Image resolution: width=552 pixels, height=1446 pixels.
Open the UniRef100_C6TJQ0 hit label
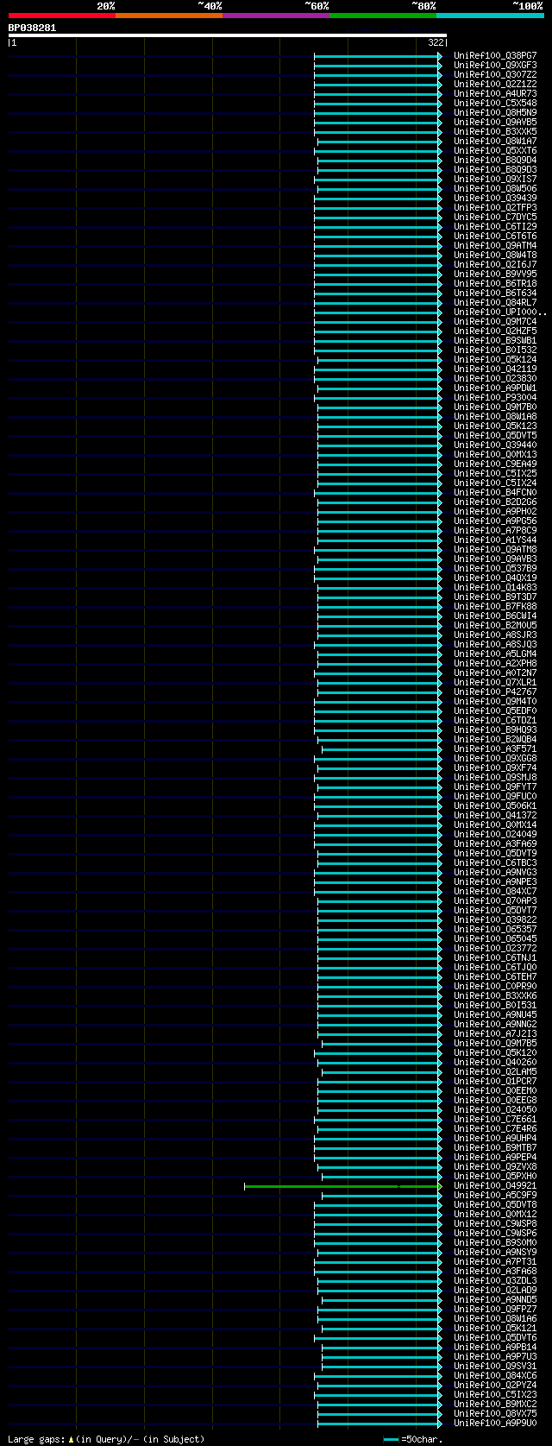(x=495, y=968)
